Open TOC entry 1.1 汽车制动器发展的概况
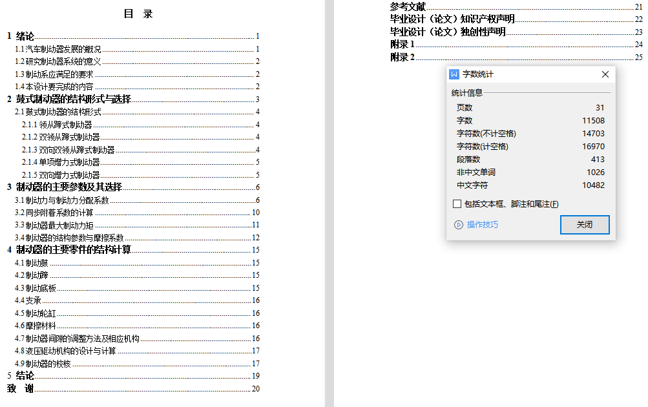The image size is (648, 407). [137, 49]
